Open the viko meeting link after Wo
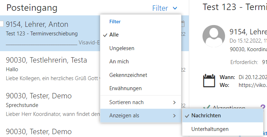The image size is (267, 137). click(x=253, y=85)
